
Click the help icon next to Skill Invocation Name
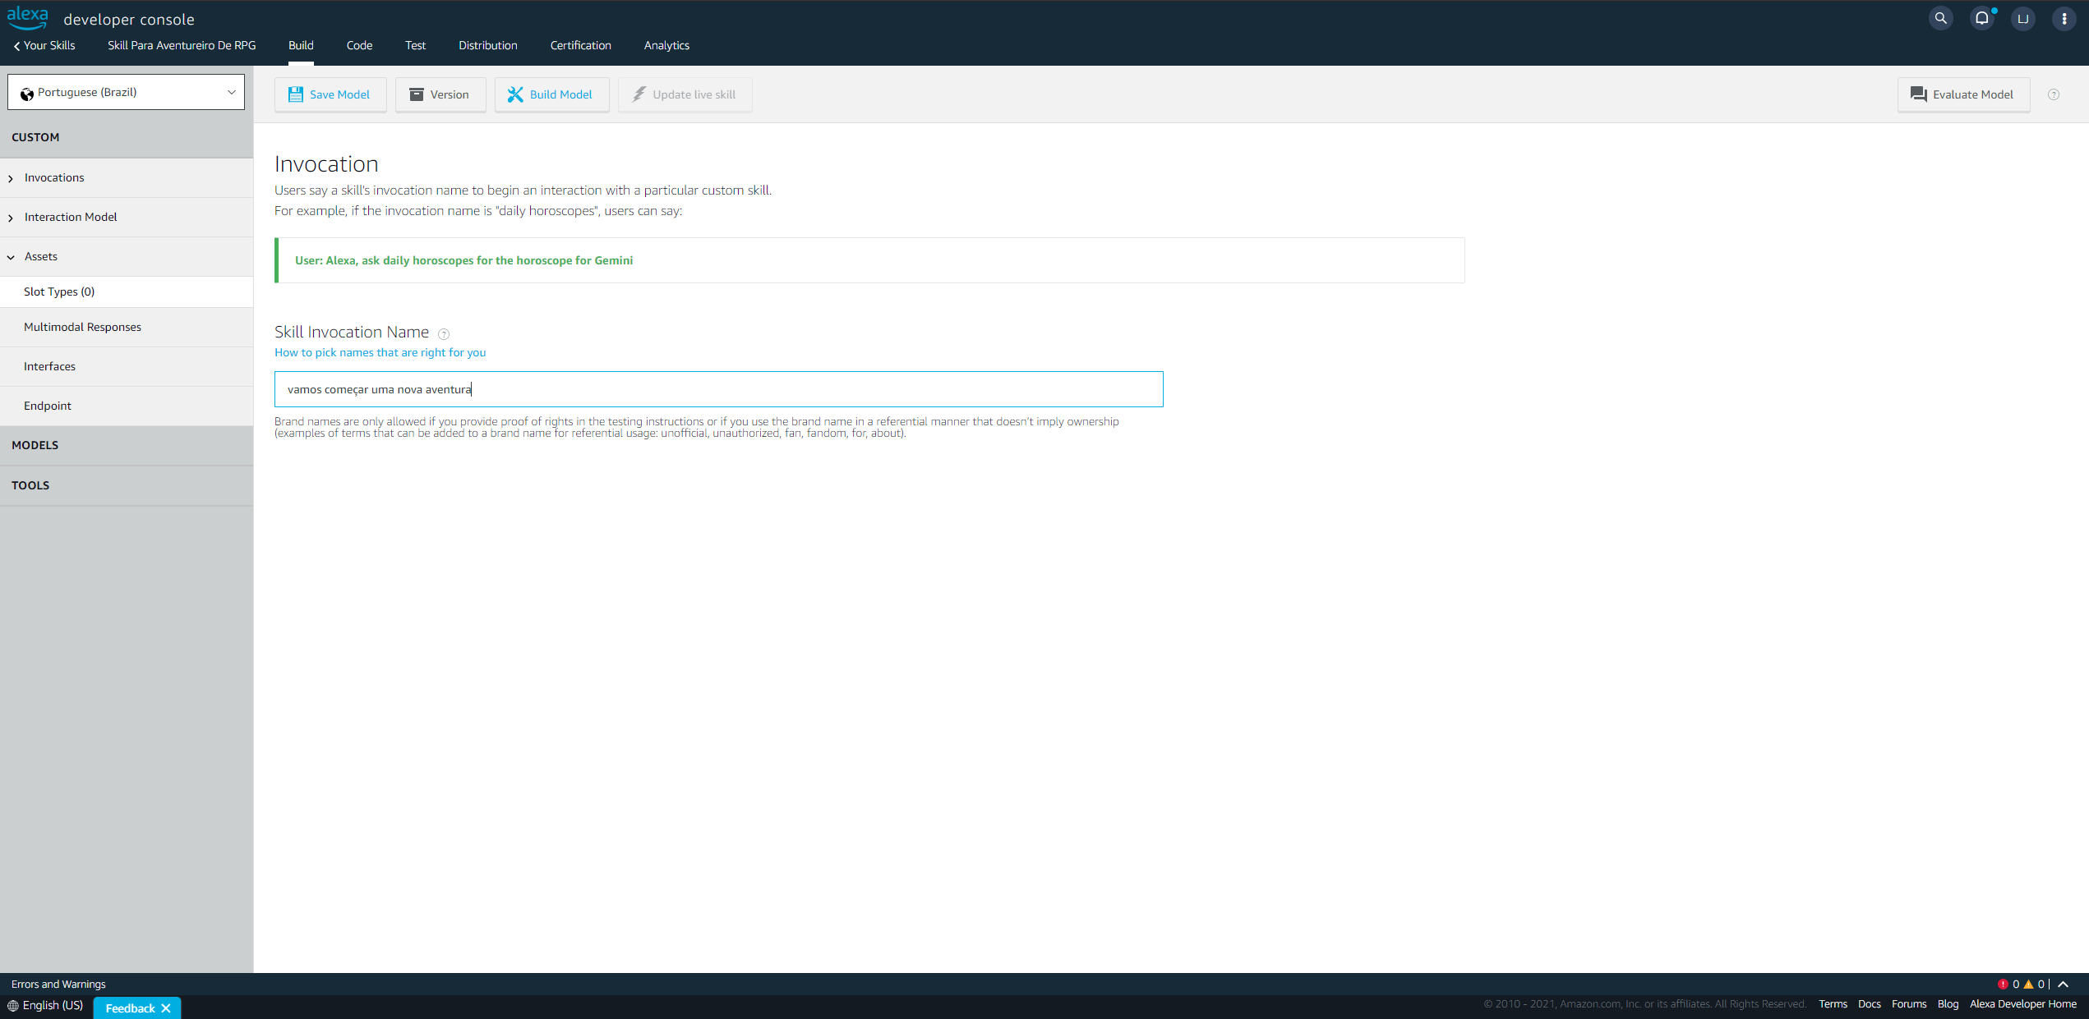(444, 333)
